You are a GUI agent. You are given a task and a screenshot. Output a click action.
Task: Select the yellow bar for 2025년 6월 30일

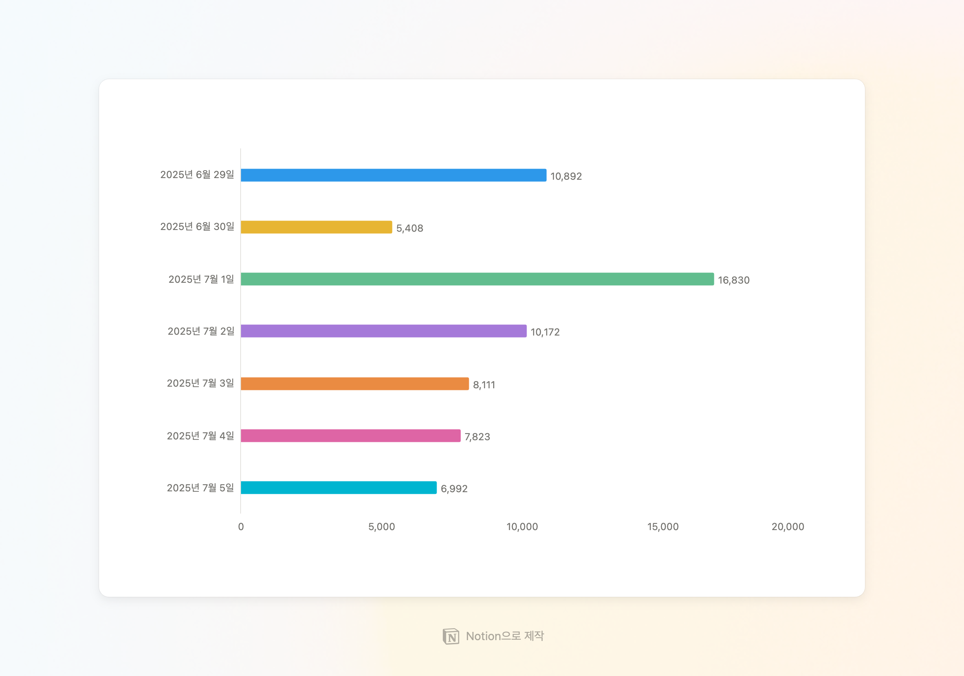point(316,227)
